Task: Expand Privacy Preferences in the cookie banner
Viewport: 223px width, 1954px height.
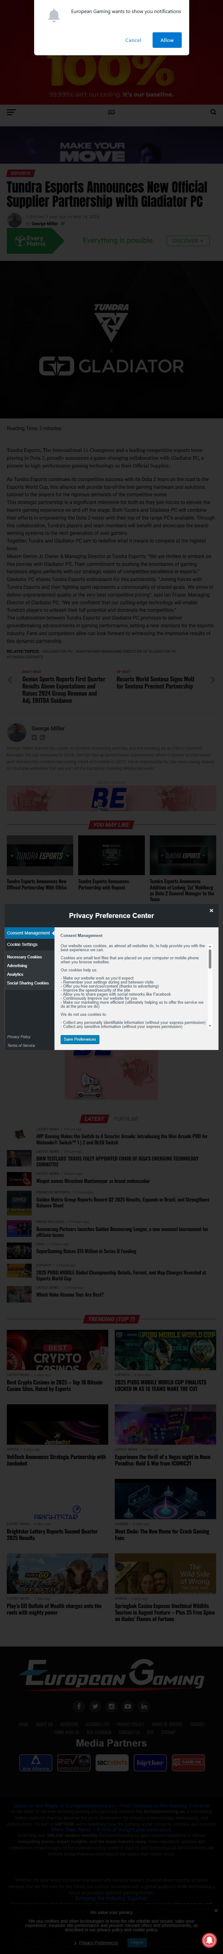Action: click(99, 1943)
